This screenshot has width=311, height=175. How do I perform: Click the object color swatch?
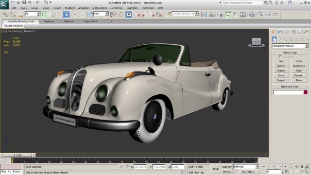tap(306, 92)
